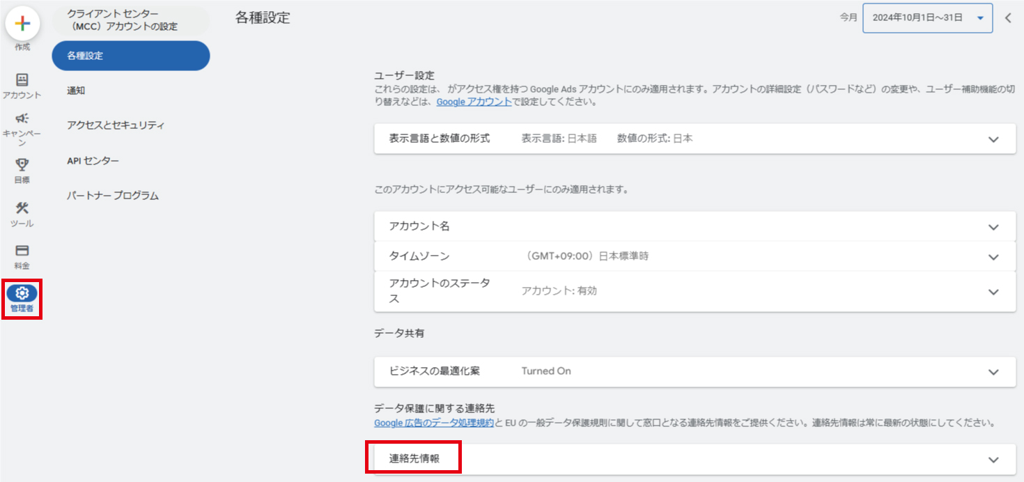Viewport: 1024px width, 482px height.
Task: Expand the Business optimization suggestions row
Action: pyautogui.click(x=993, y=372)
